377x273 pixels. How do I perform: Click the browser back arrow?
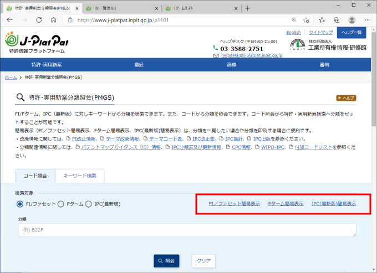point(9,20)
